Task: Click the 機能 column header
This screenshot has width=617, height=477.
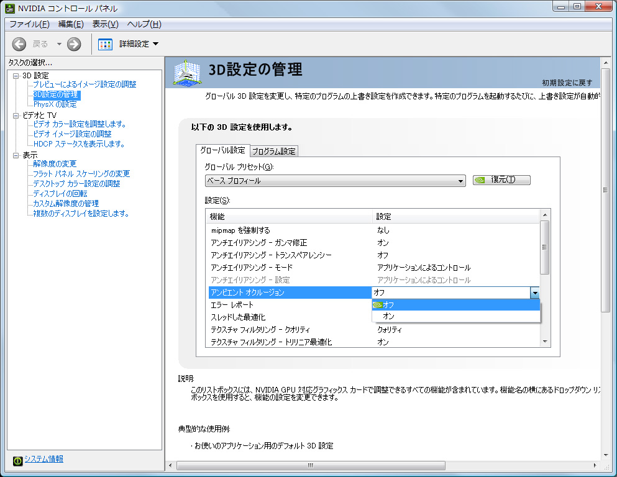Action: pos(289,216)
